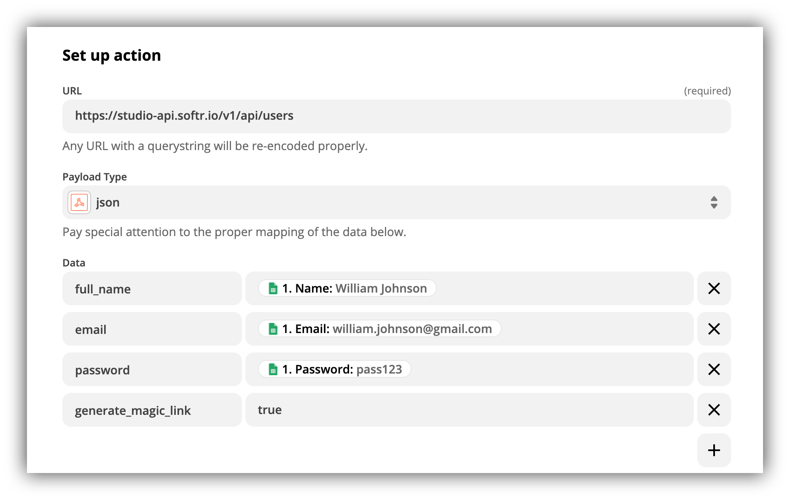The height and width of the screenshot is (500, 790).
Task: Remove the full_name data mapping
Action: click(714, 288)
